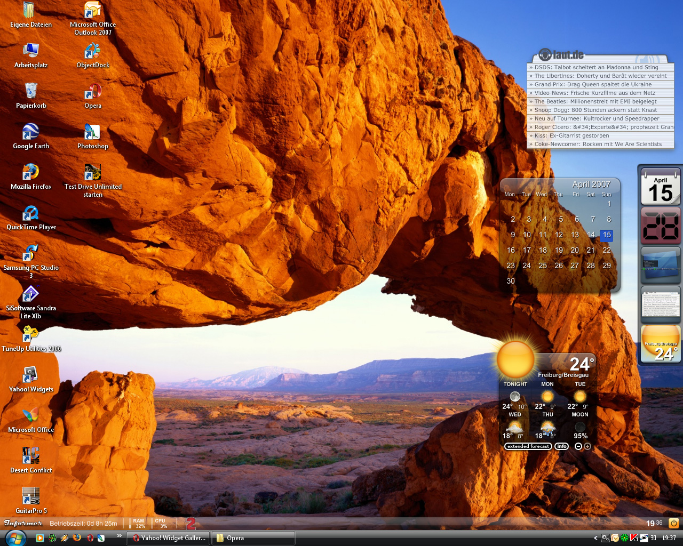Click April 2007 calendar header
Image resolution: width=683 pixels, height=546 pixels.
coord(591,184)
